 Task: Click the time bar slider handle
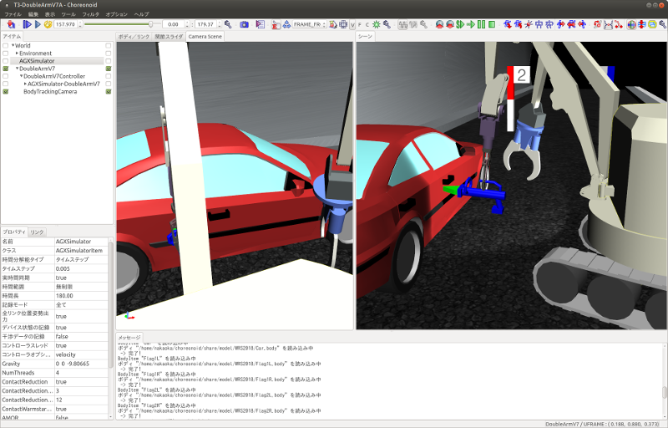[150, 24]
